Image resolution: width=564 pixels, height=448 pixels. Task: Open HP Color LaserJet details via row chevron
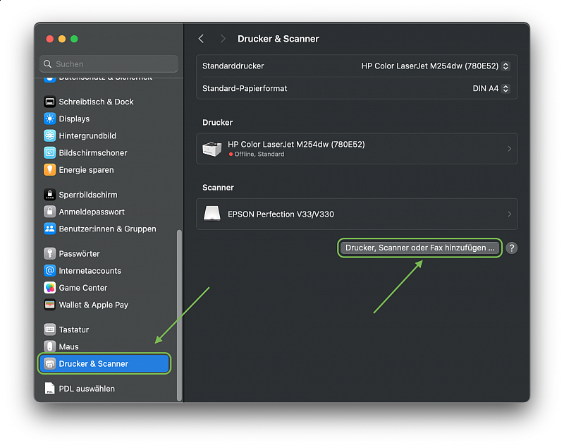coord(509,149)
